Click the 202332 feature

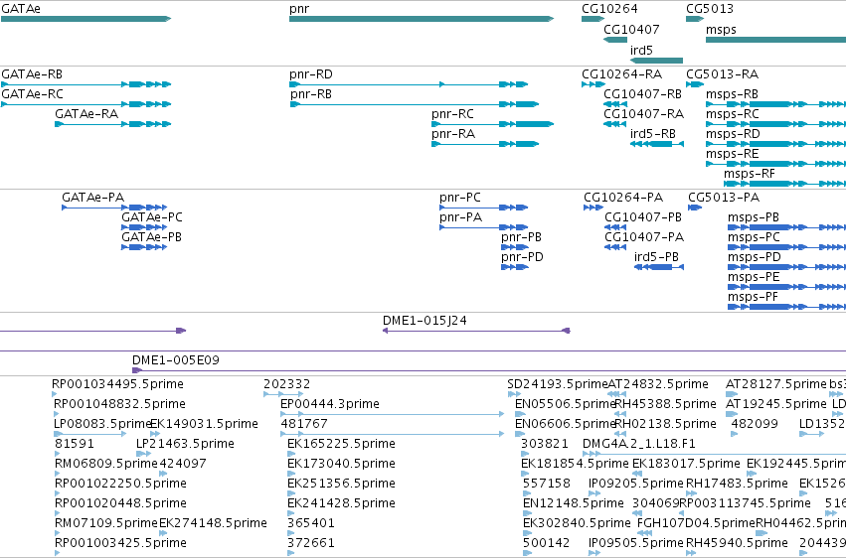pyautogui.click(x=283, y=395)
